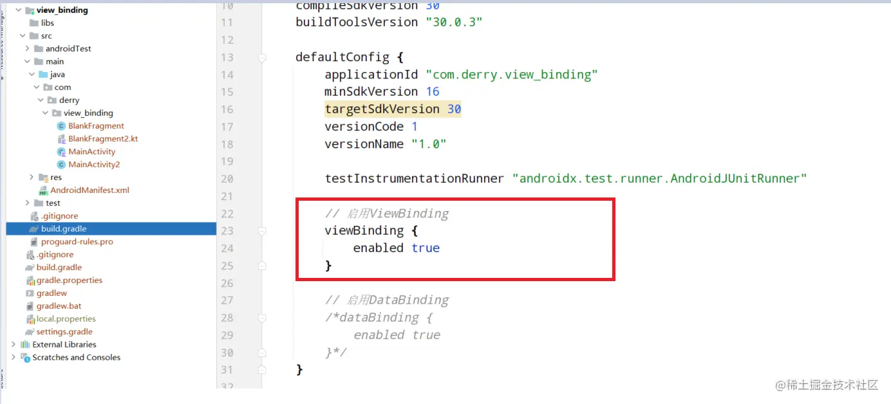Viewport: 891px width, 404px height.
Task: Click the "}*/" closing comment text
Action: click(x=335, y=353)
